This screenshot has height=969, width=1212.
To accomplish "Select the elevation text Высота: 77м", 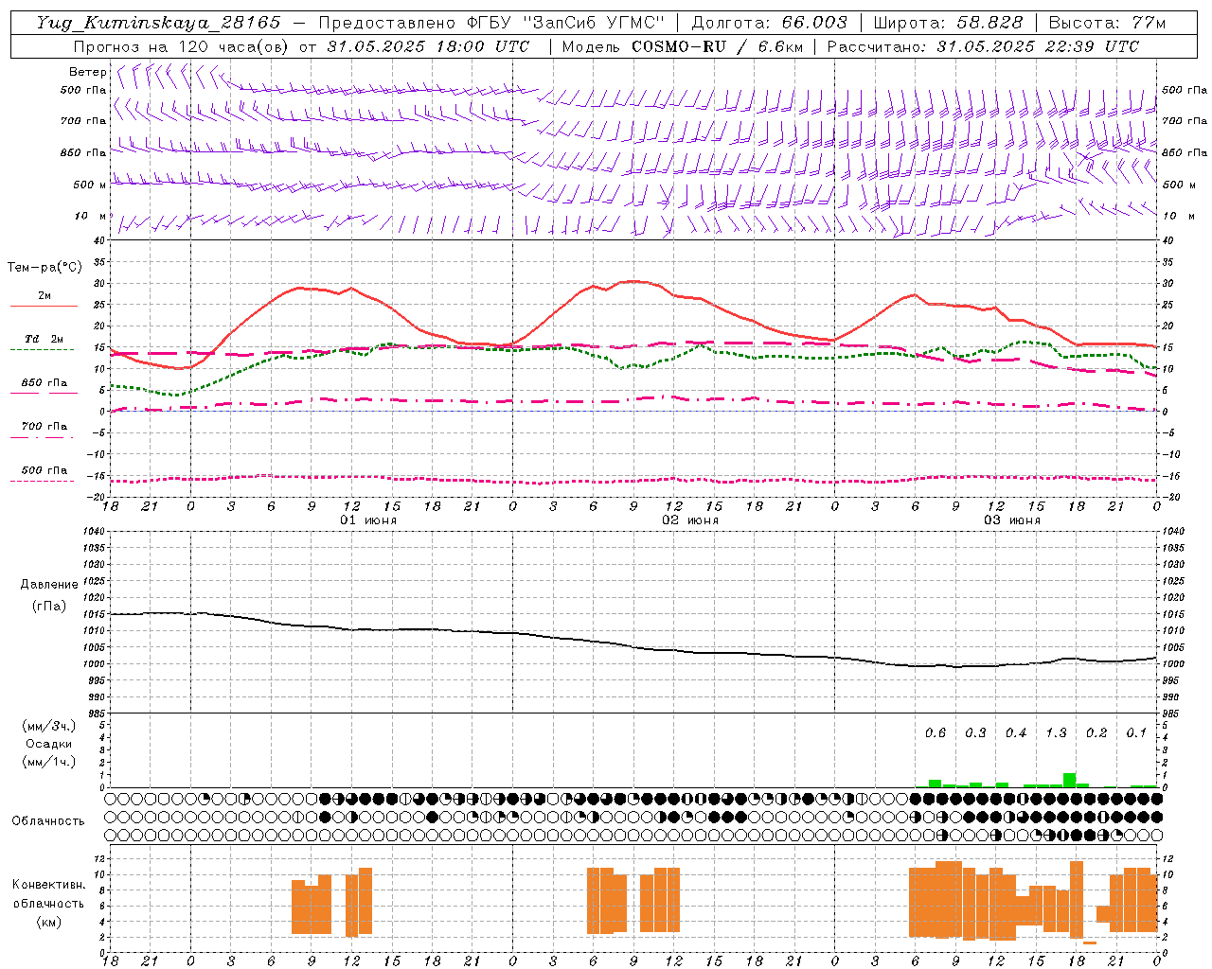I will (x=1107, y=23).
